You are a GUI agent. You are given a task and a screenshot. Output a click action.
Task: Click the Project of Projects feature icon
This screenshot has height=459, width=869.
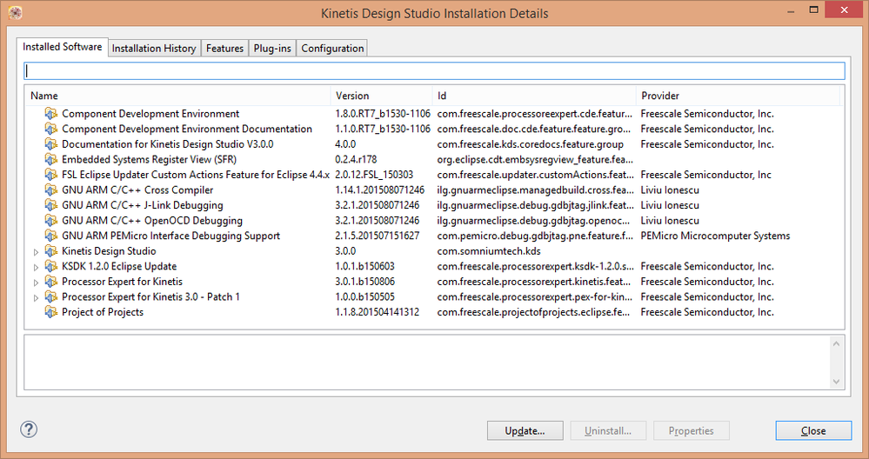point(51,312)
